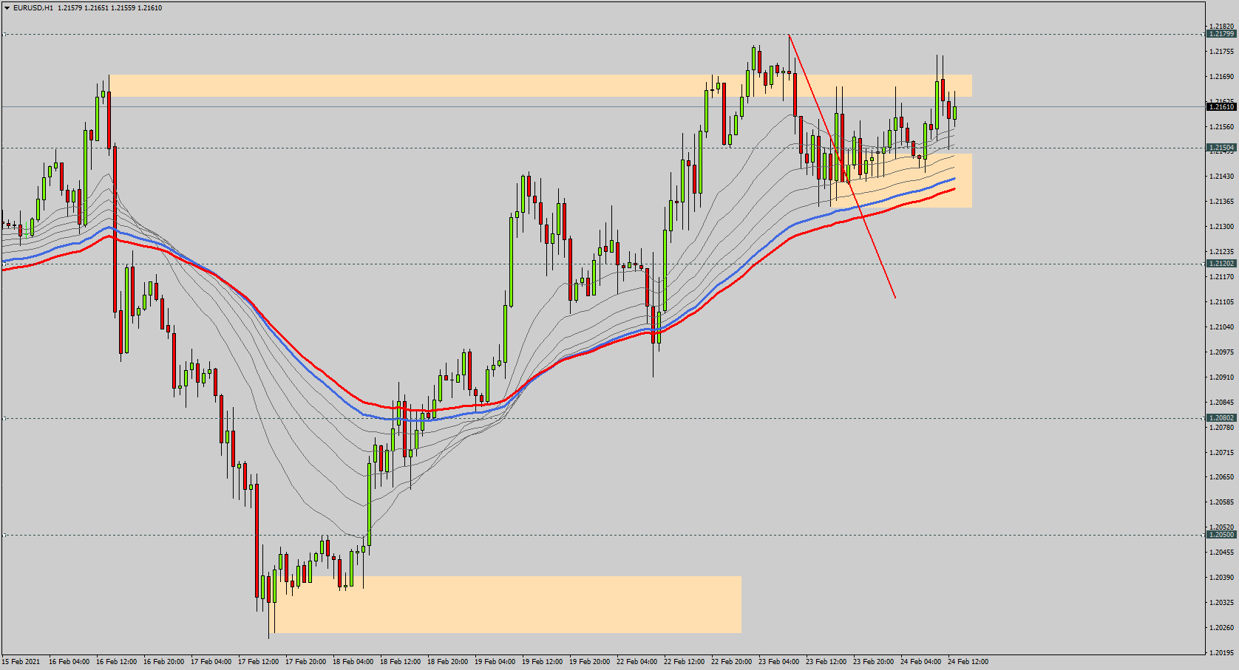Click the 15 Feb 2021 date label

21,662
